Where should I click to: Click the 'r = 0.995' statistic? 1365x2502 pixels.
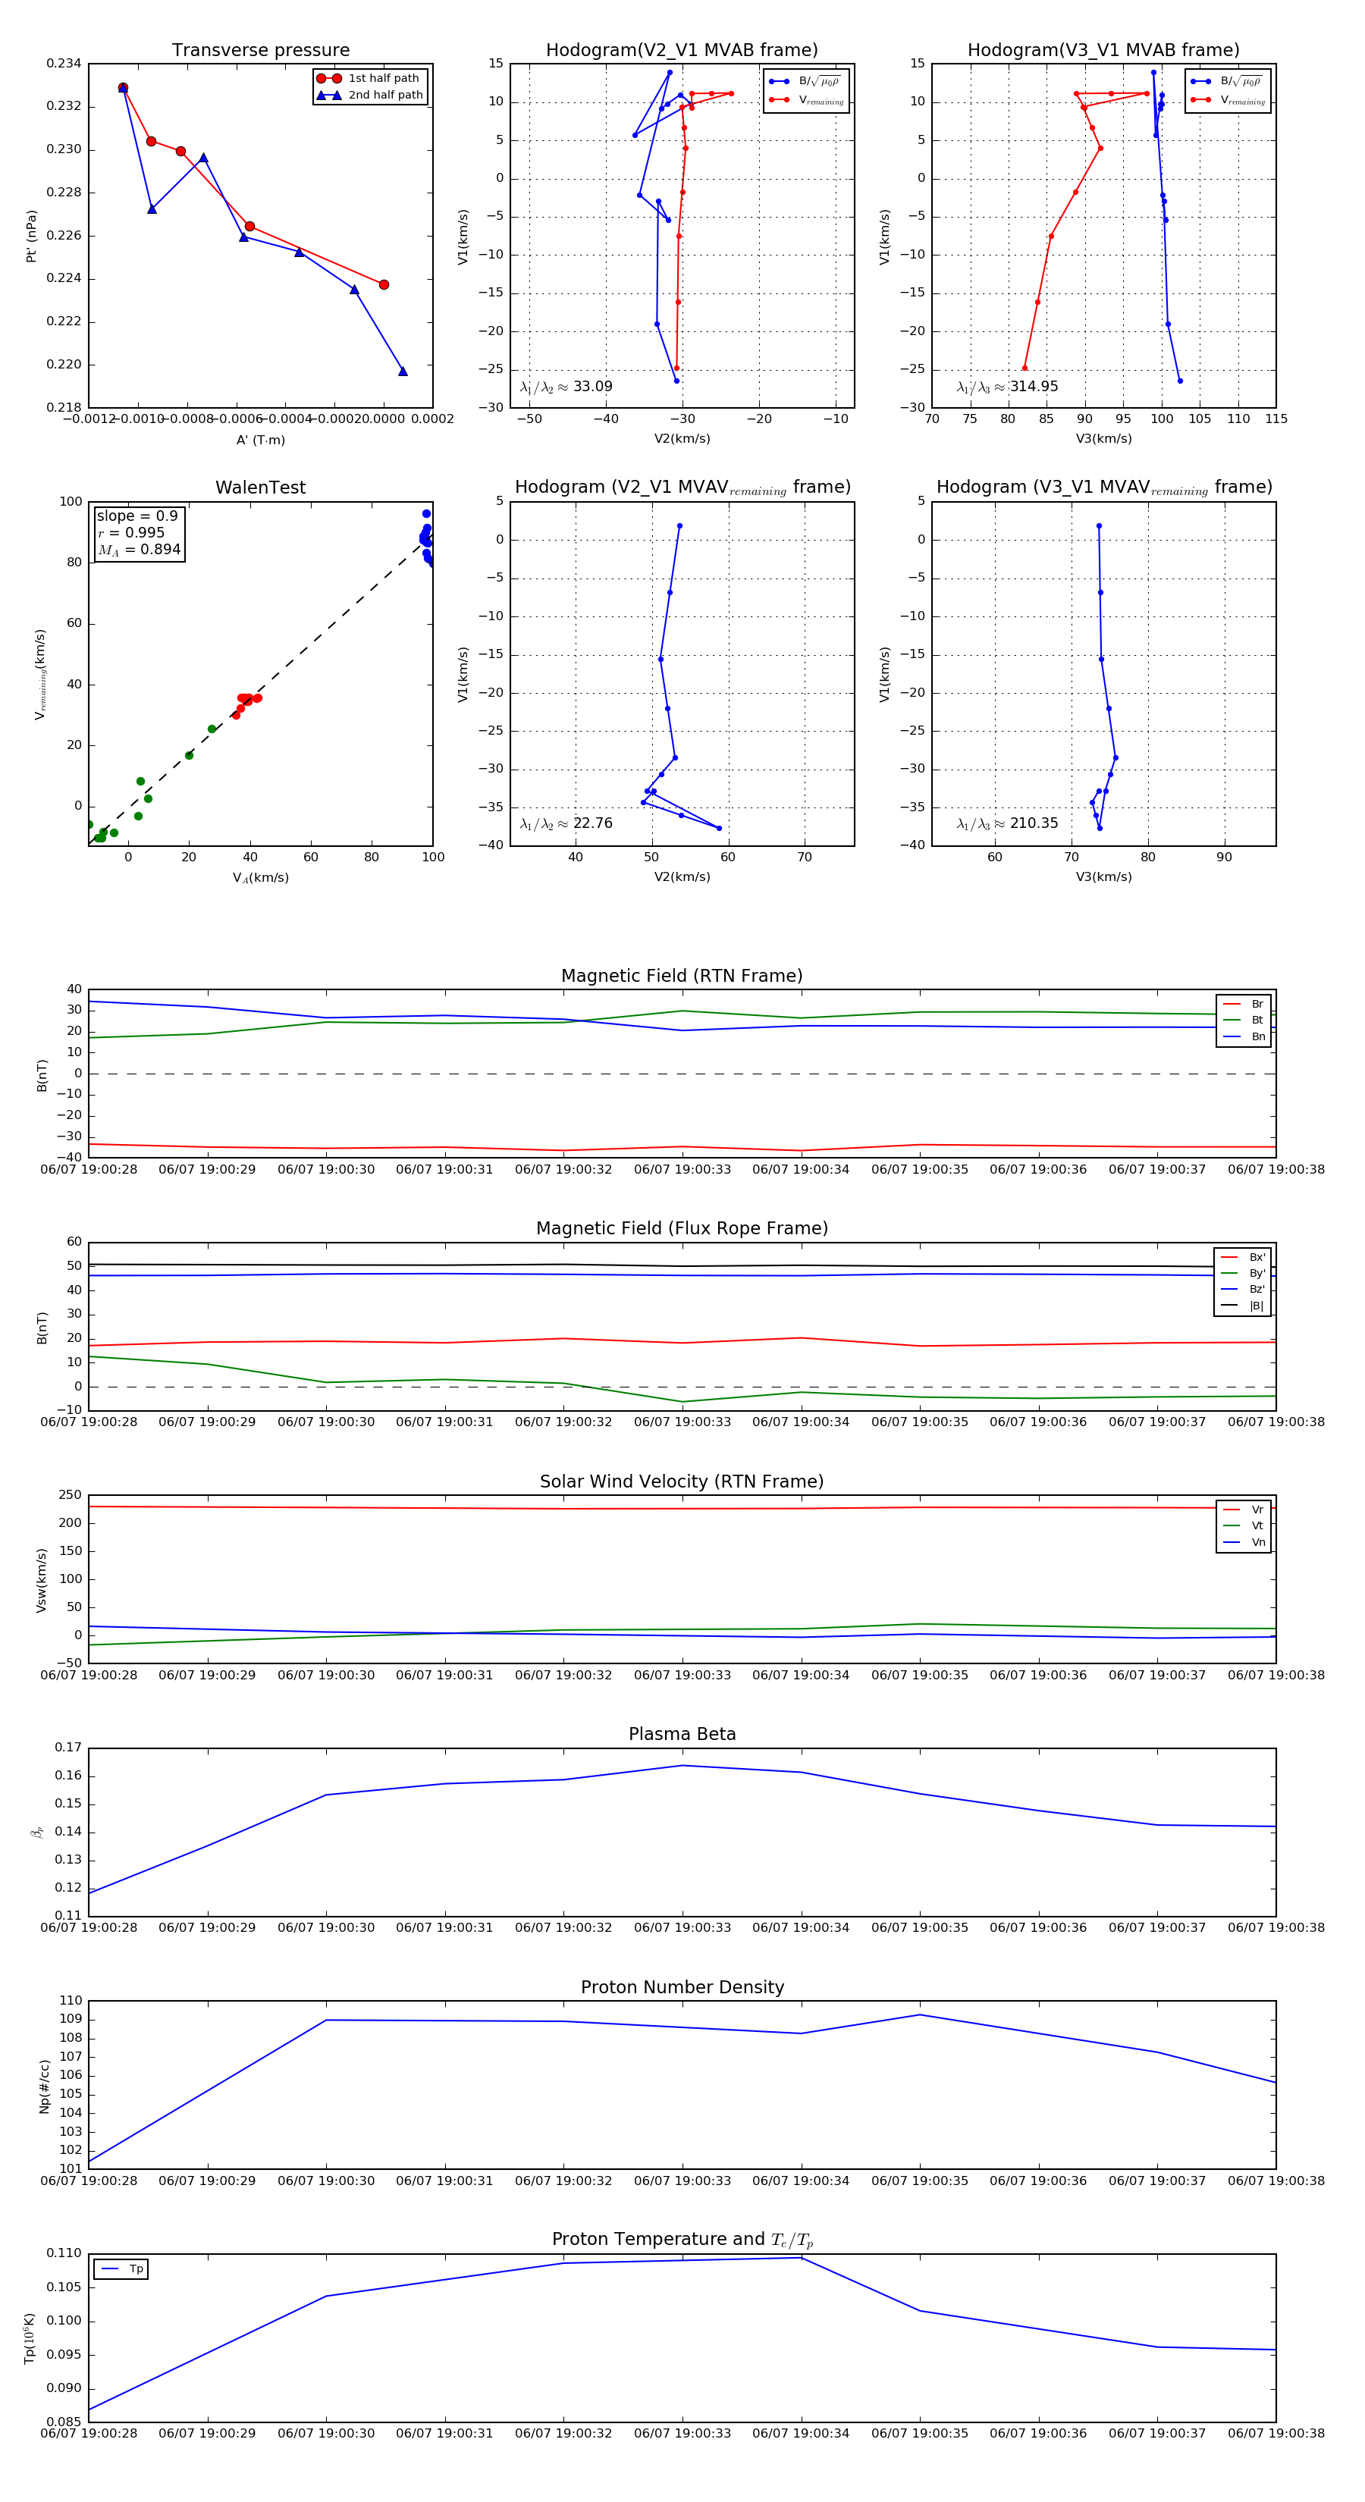tap(131, 532)
